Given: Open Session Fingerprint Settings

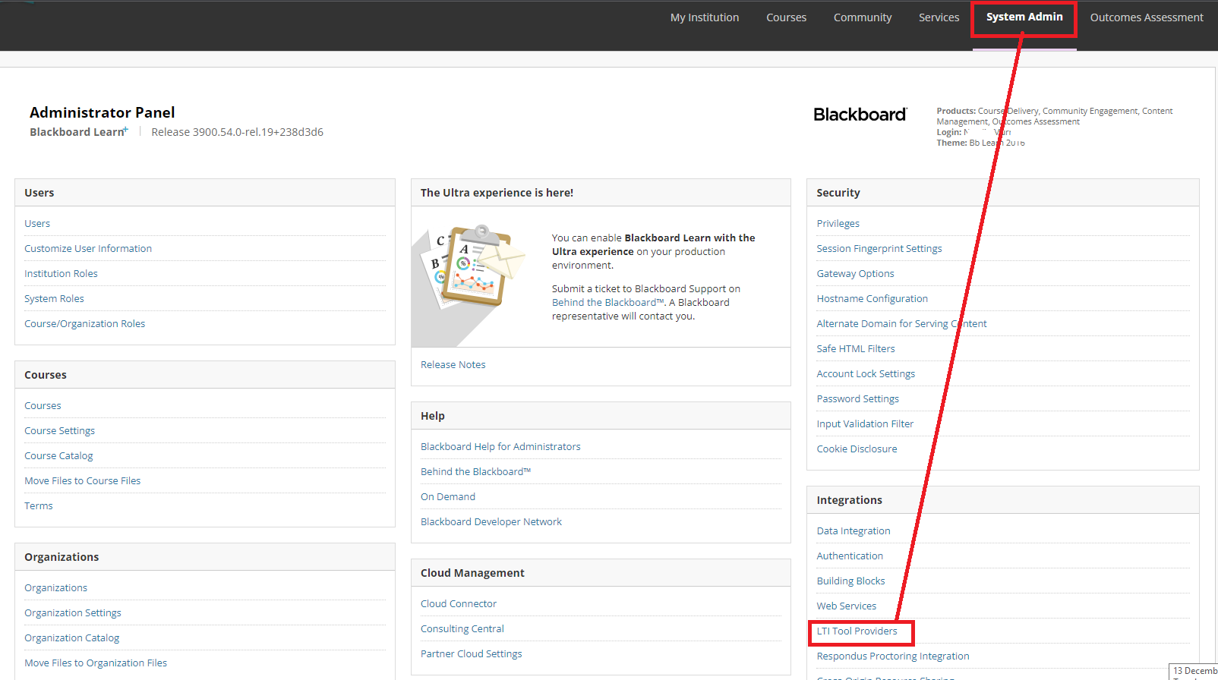Looking at the screenshot, I should (x=879, y=249).
